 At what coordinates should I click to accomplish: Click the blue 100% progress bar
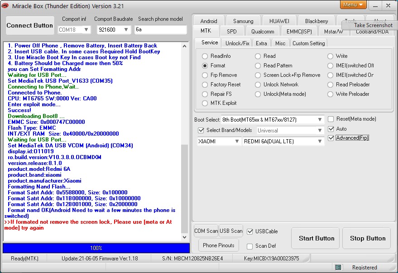click(x=96, y=248)
